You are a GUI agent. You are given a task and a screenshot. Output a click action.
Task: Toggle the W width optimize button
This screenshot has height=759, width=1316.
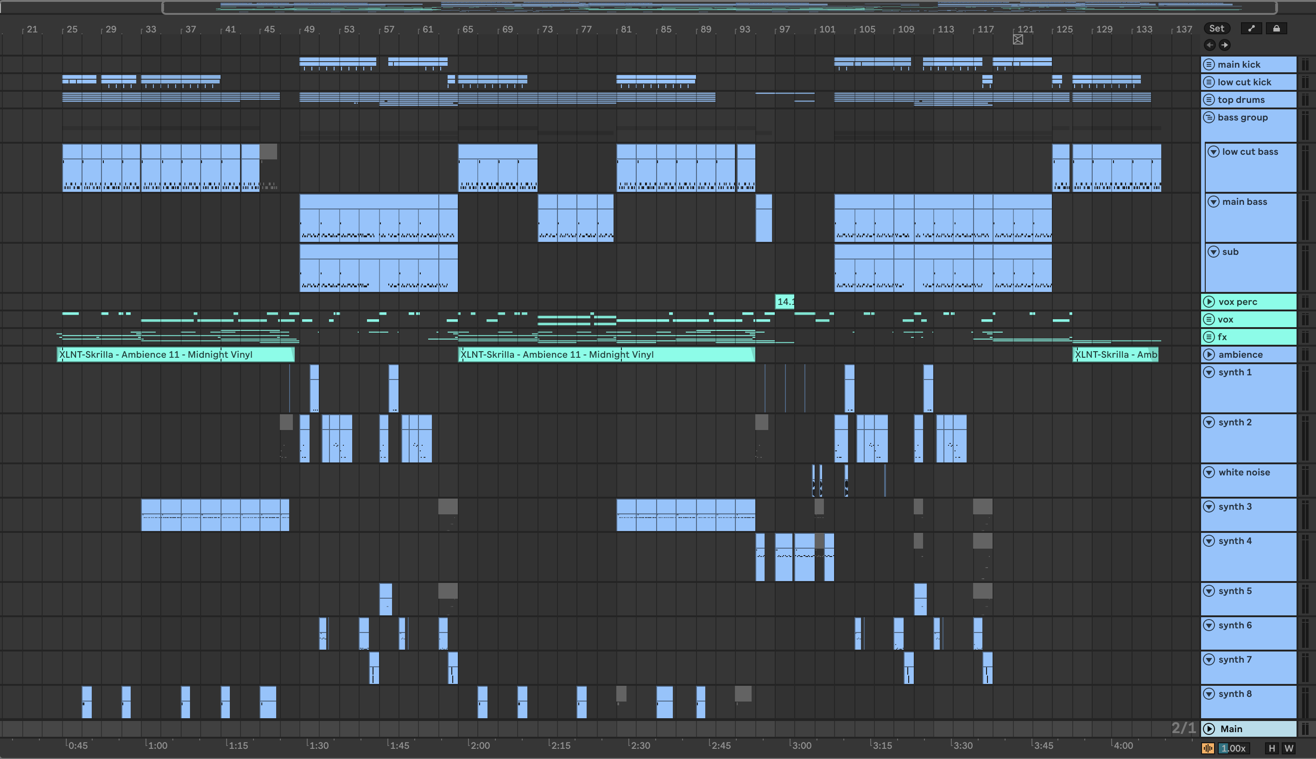point(1289,748)
